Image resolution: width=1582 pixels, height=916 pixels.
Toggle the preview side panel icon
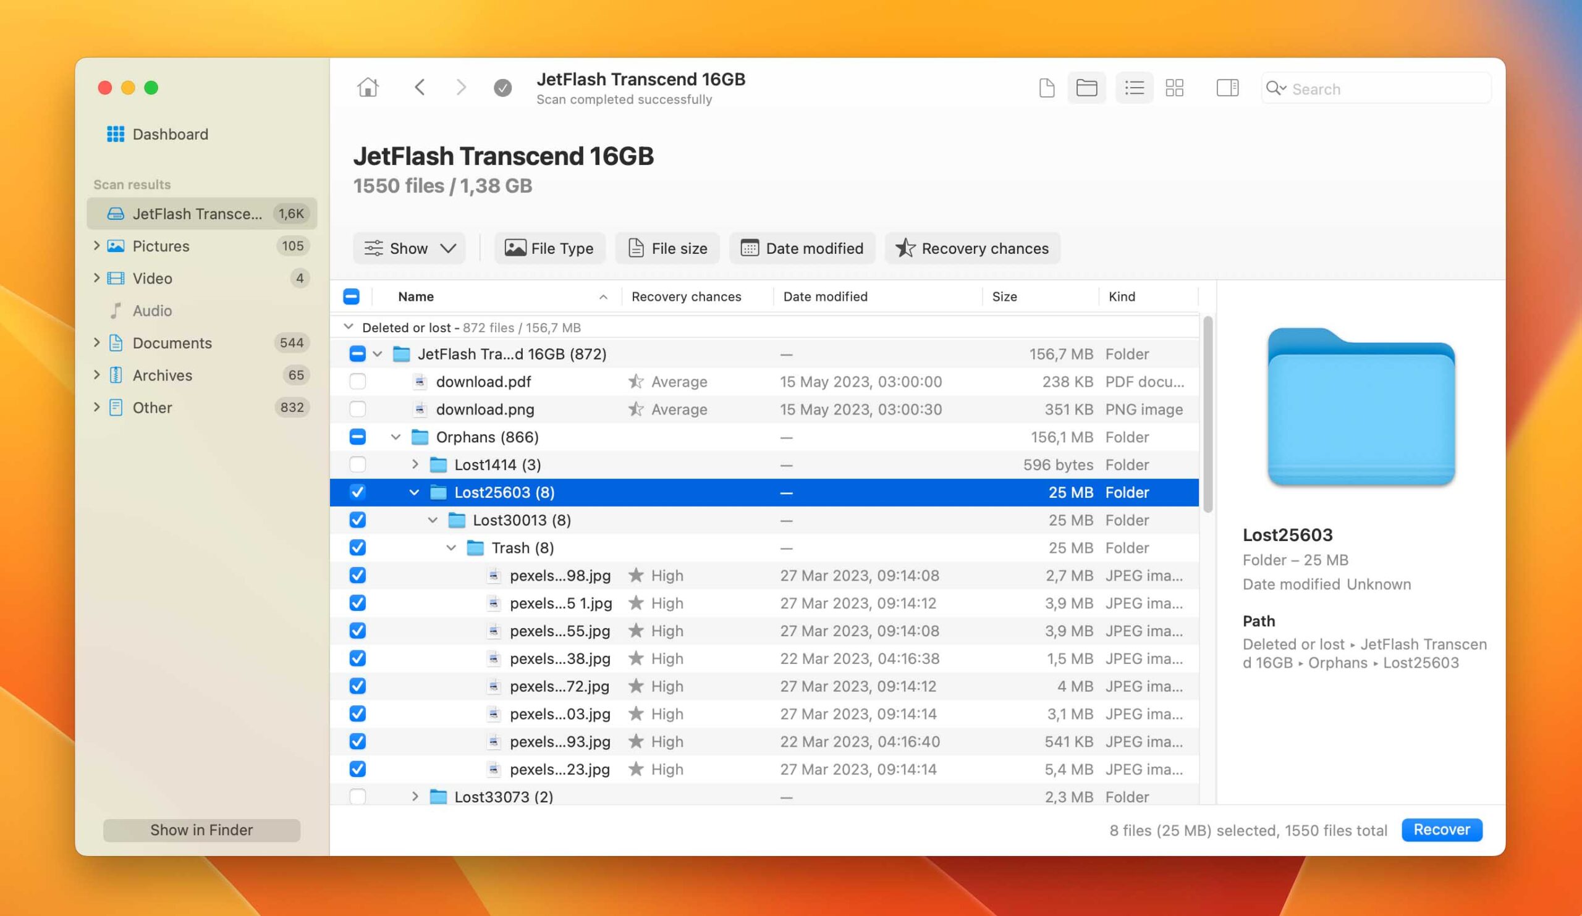click(x=1227, y=88)
